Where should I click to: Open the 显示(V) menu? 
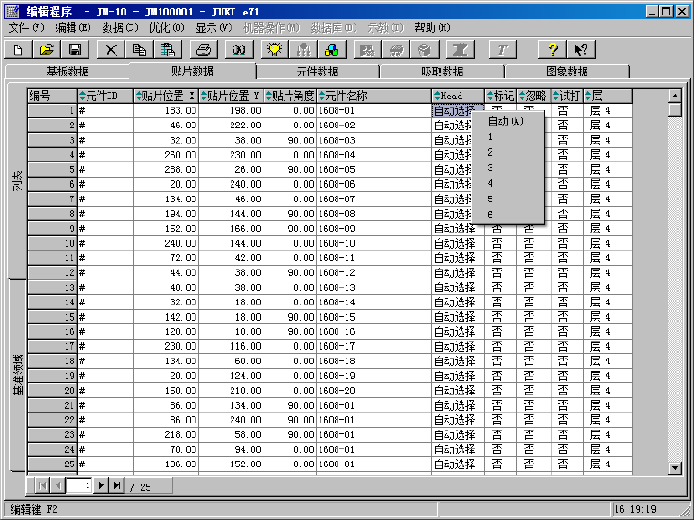pyautogui.click(x=213, y=28)
